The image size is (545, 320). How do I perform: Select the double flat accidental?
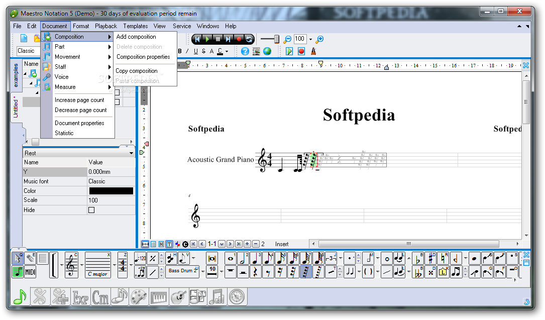(x=418, y=272)
